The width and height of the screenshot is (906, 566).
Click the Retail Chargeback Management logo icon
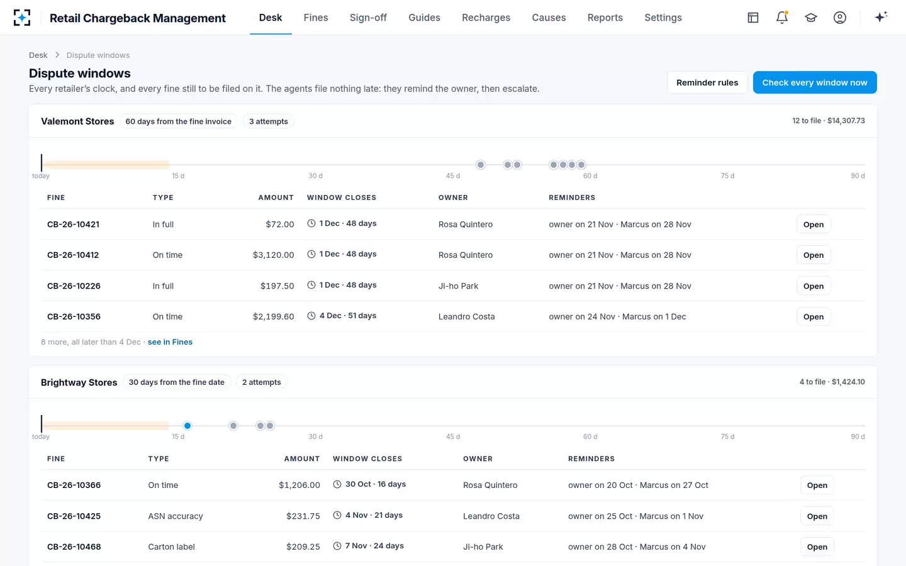(x=22, y=18)
